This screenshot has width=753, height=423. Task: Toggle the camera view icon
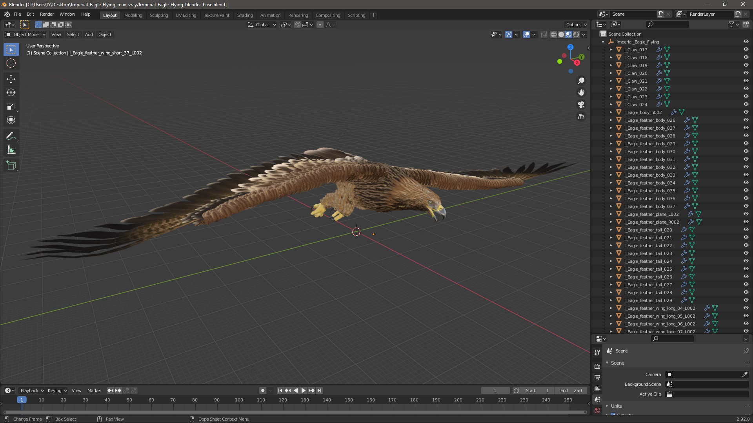click(581, 105)
